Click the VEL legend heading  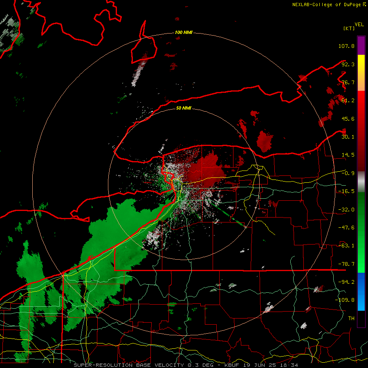coord(359,25)
